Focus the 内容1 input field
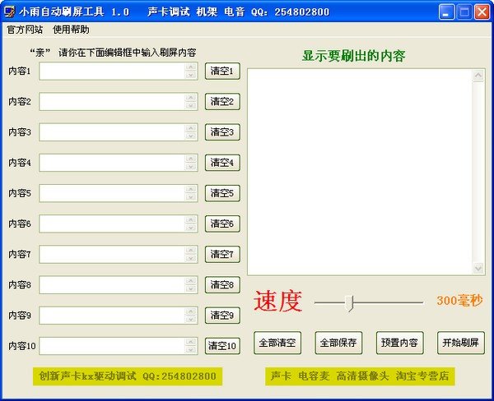This screenshot has width=494, height=401. [111, 71]
